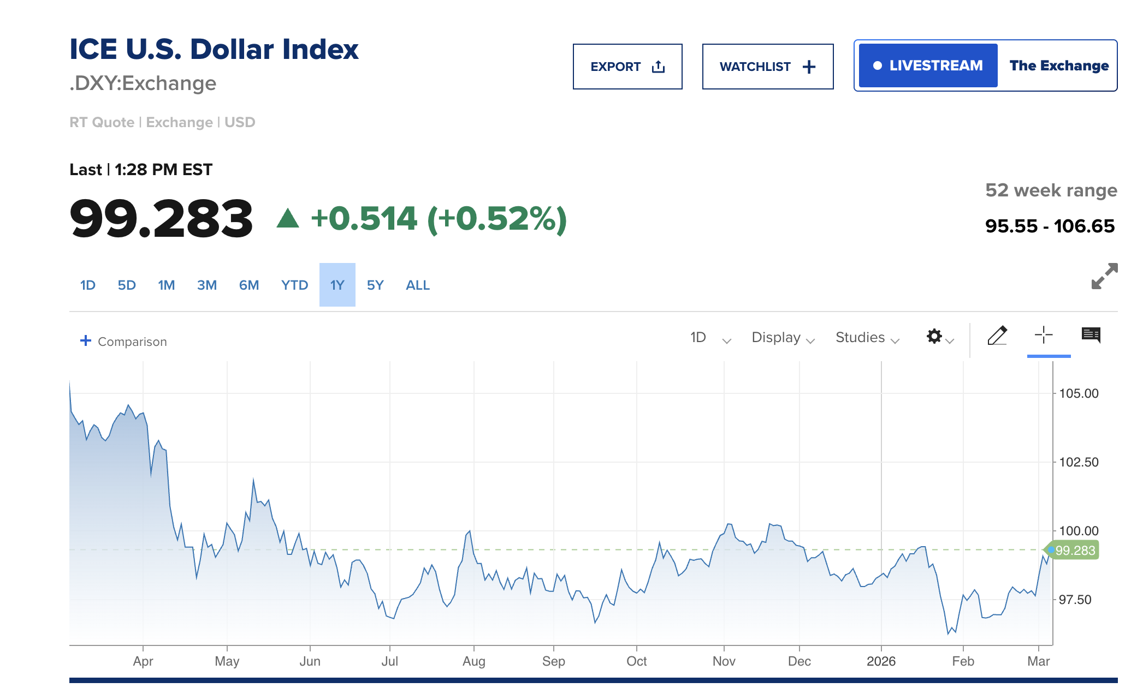Select the 3M time range

point(207,285)
